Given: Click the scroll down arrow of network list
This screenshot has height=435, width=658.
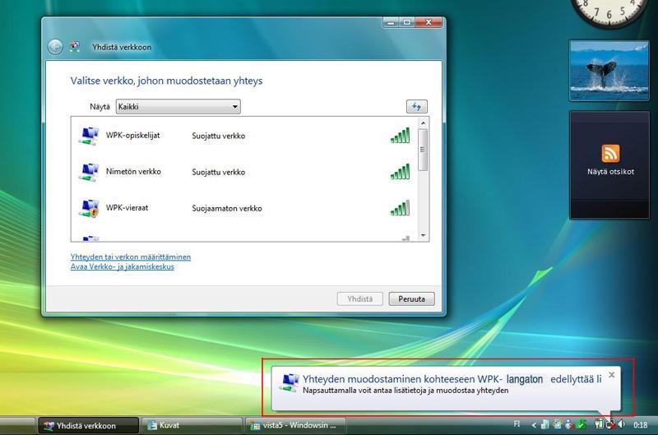Looking at the screenshot, I should click(423, 235).
